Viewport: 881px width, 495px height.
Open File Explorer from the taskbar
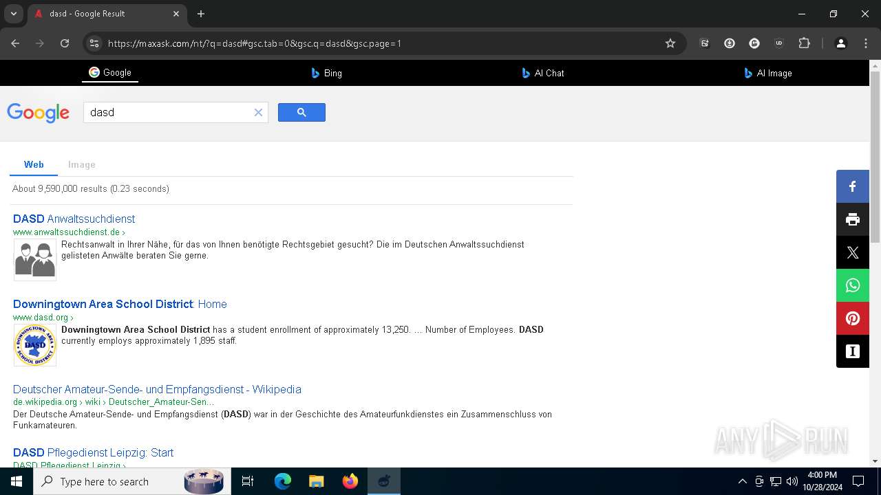tap(317, 481)
